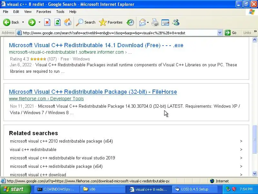This screenshot has width=258, height=194.
Task: Open the Tools menu
Action: pyautogui.click(x=60, y=12)
